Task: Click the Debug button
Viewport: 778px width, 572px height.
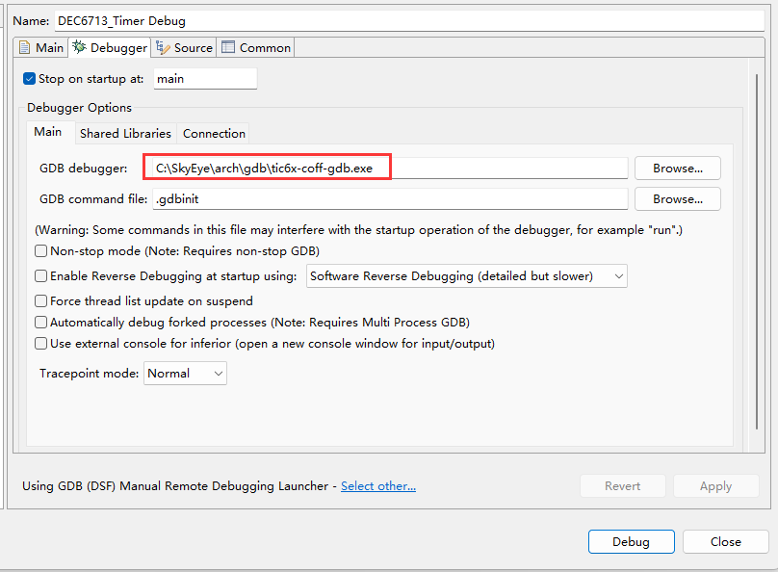Action: tap(631, 542)
